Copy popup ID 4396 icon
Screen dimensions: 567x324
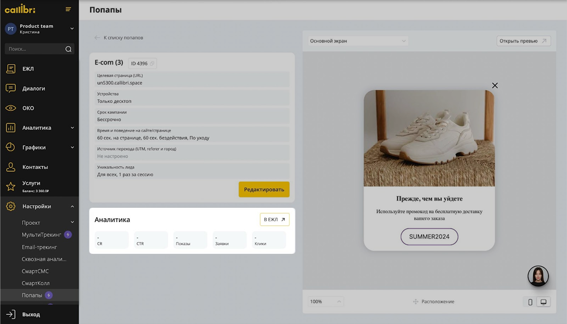tap(152, 63)
